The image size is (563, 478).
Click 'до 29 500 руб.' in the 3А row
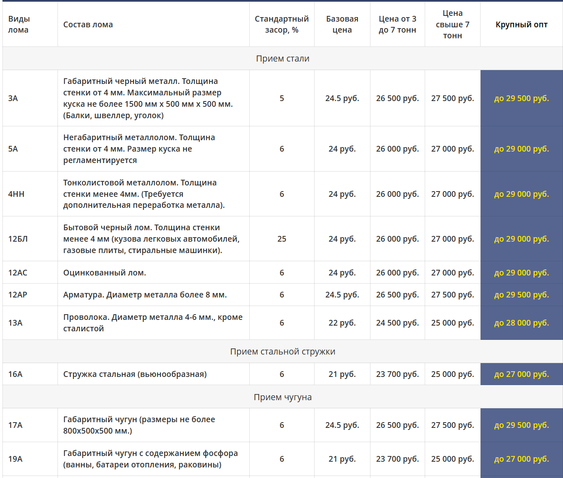[x=521, y=98]
